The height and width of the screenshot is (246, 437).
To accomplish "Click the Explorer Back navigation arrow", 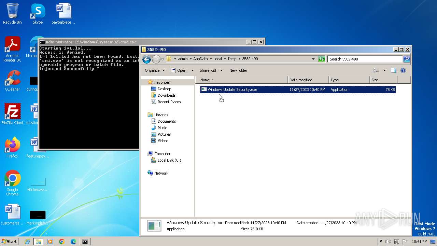I will 146,59.
